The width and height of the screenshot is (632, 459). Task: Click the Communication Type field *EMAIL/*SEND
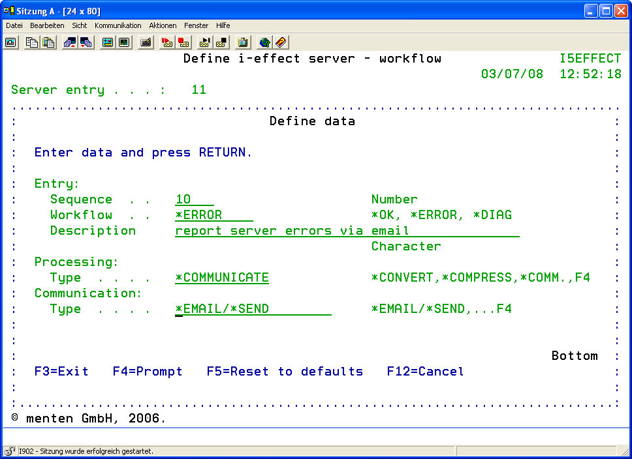pyautogui.click(x=253, y=309)
